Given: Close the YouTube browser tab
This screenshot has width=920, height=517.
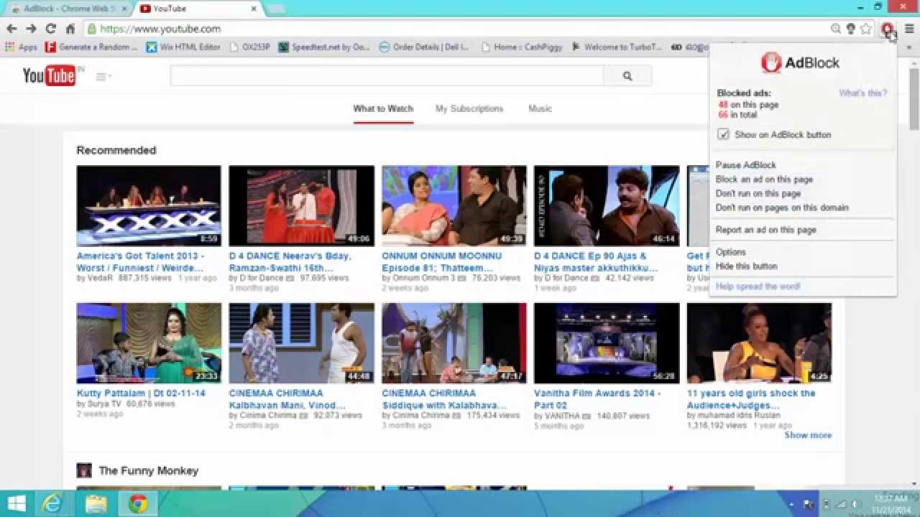Looking at the screenshot, I should point(254,9).
